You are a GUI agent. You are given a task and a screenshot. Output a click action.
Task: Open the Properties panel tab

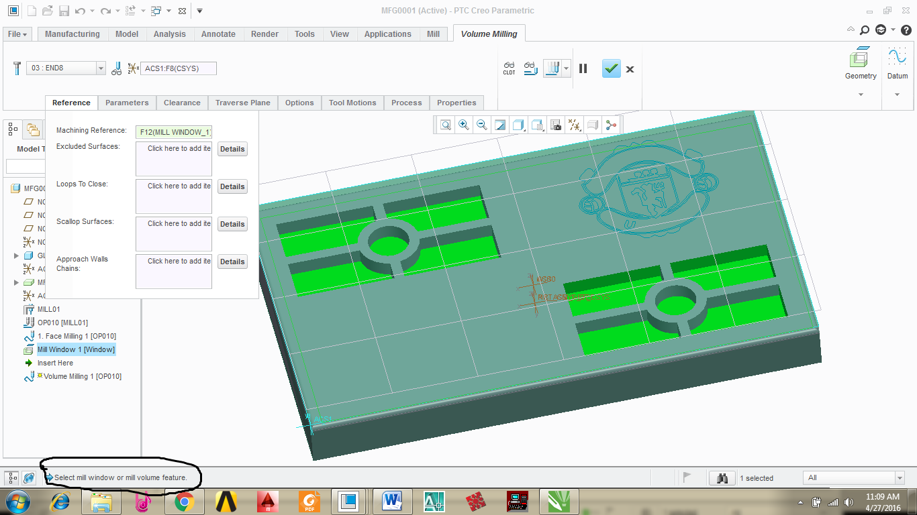tap(456, 103)
